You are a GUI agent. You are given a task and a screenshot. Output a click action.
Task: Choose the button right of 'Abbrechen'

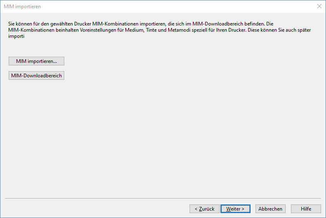tap(306, 209)
